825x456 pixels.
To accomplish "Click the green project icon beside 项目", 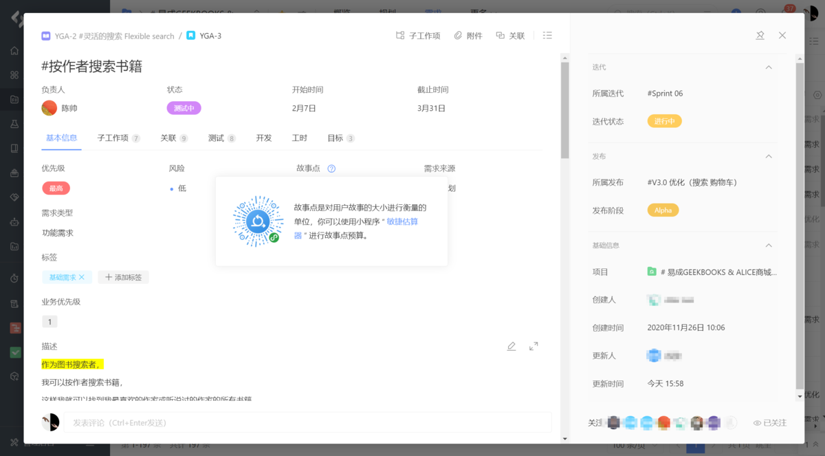I will 651,272.
